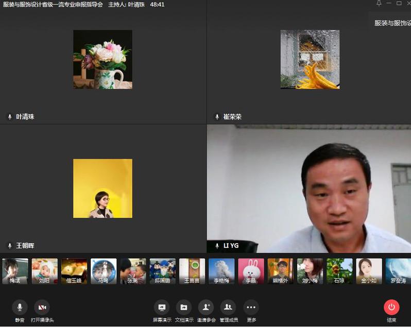Pin the window using the pin icon
The width and height of the screenshot is (411, 328).
pos(379,4)
